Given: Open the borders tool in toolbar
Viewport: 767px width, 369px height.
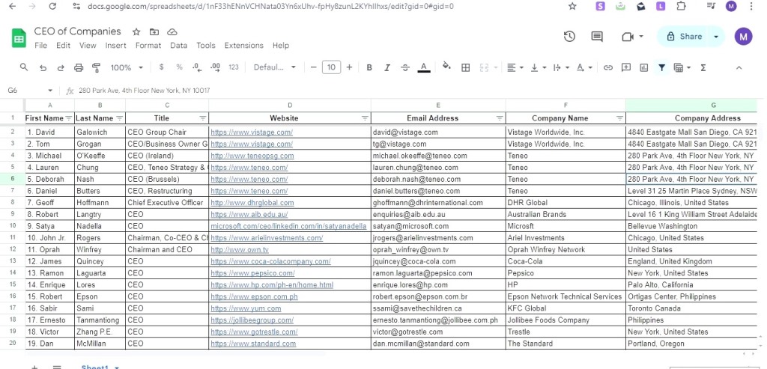Looking at the screenshot, I should [466, 67].
